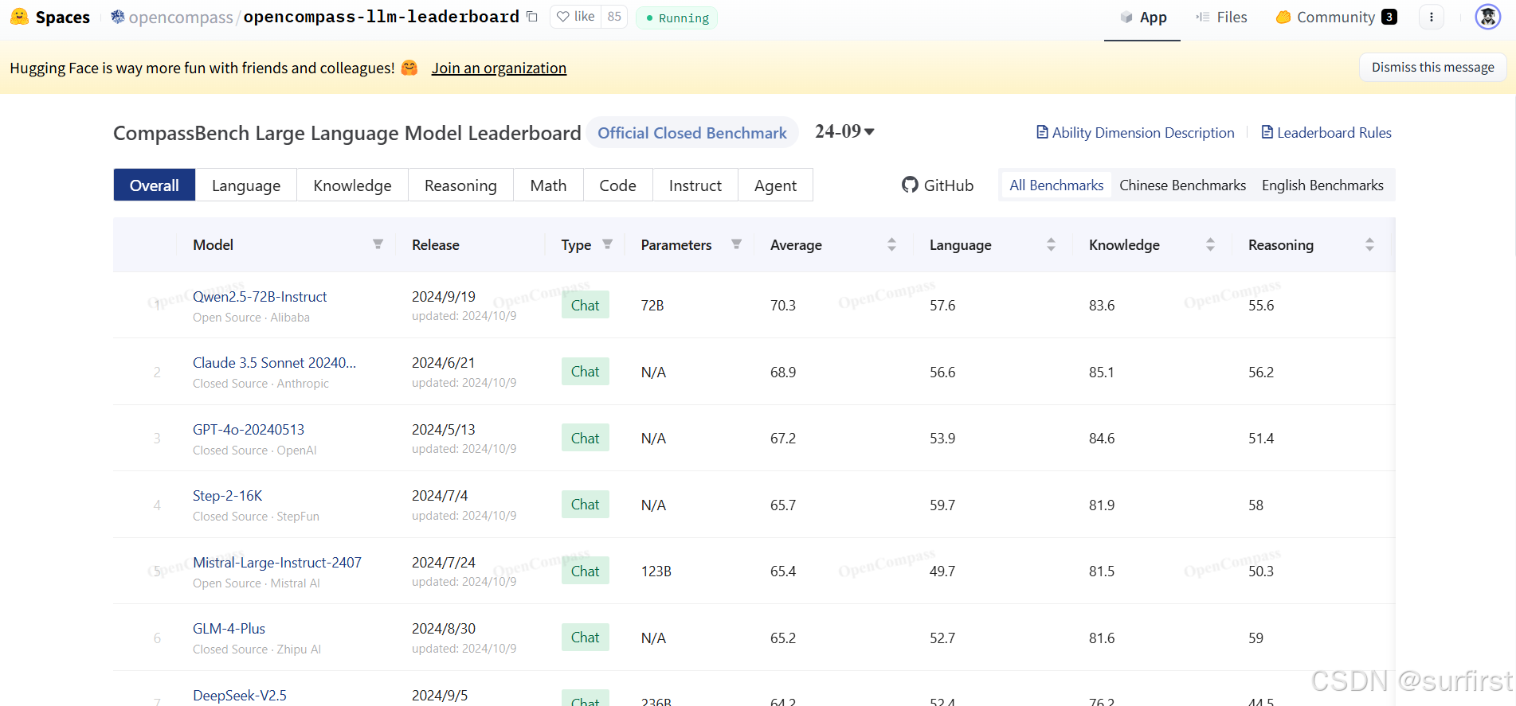
Task: Click Chat tag in GPT-4o-20240513 row
Action: tap(586, 438)
